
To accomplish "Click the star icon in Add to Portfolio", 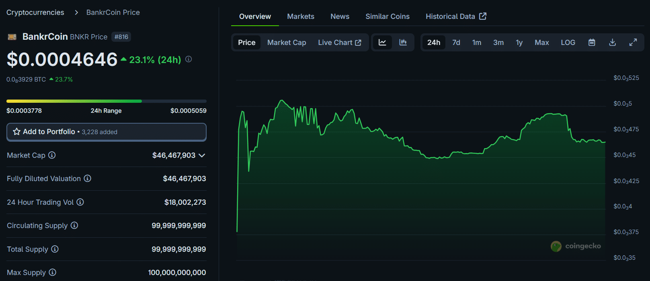I will 16,132.
